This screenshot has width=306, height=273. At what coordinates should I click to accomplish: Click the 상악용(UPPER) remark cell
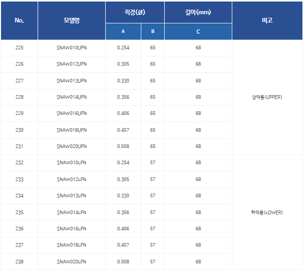click(x=267, y=97)
